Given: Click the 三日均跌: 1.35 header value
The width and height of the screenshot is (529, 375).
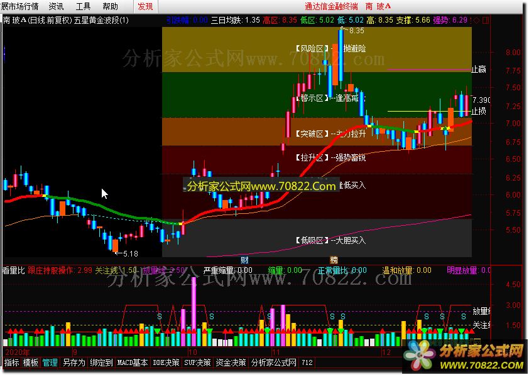Looking at the screenshot, I should click(235, 20).
